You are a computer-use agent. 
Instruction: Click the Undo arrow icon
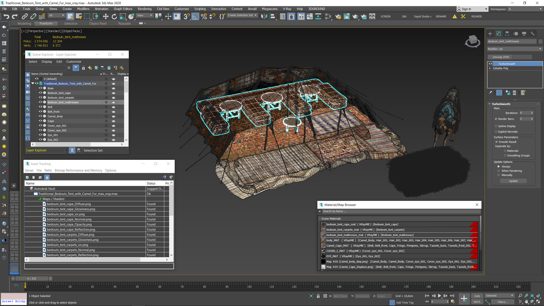[x=6, y=16]
